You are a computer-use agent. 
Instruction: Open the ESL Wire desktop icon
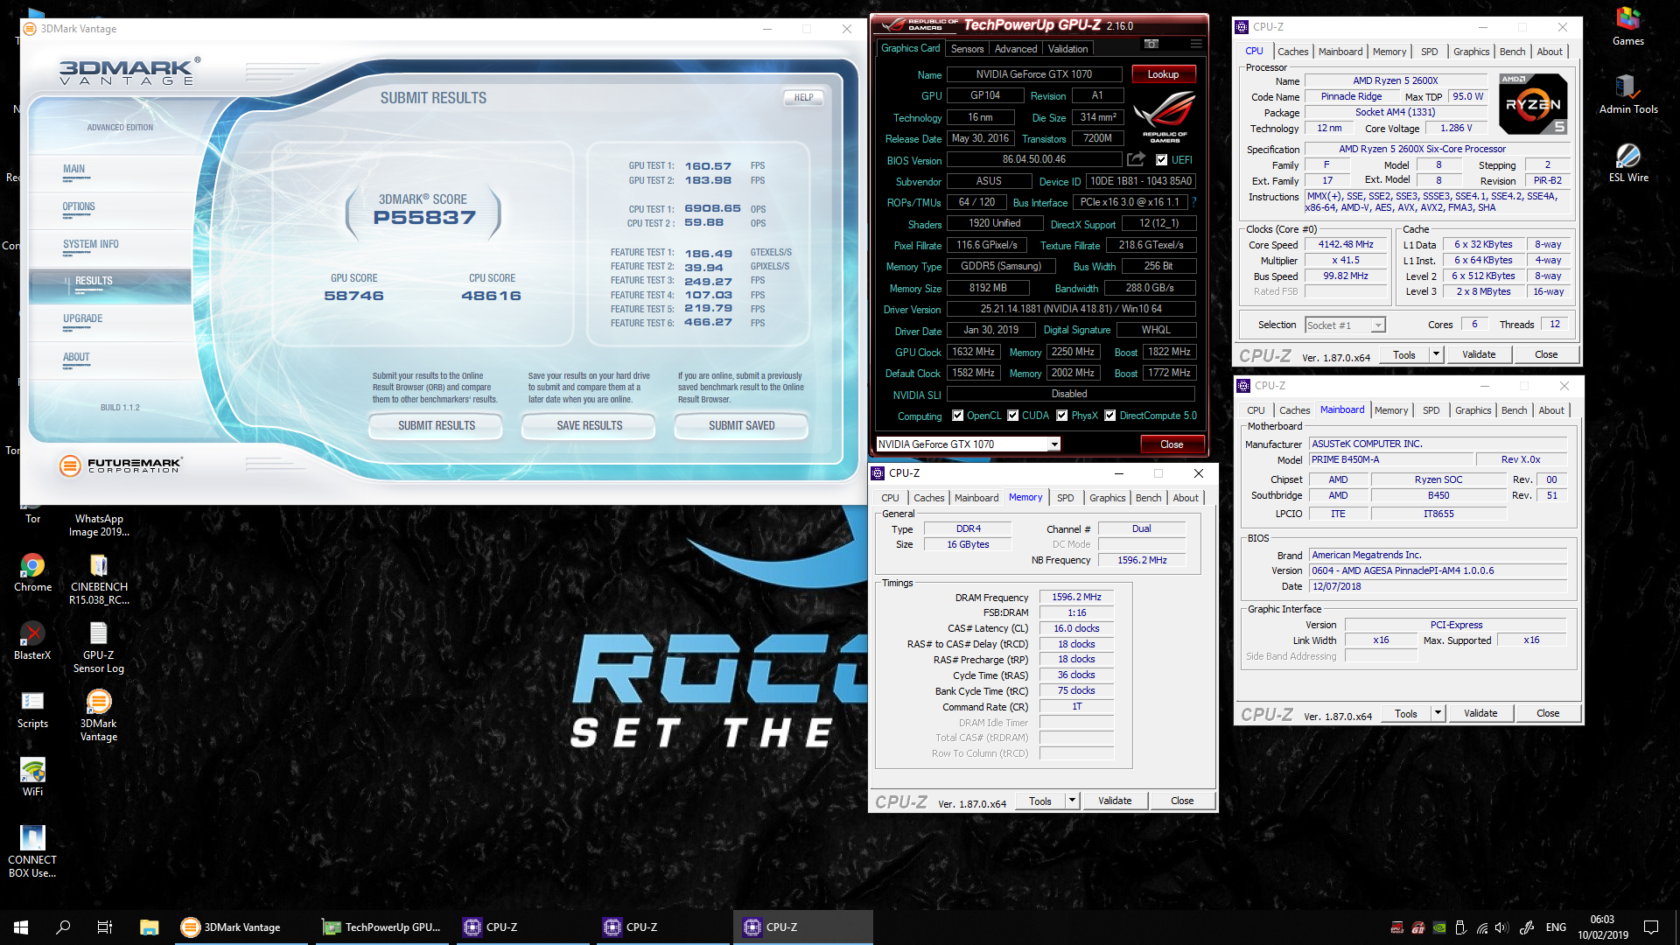pyautogui.click(x=1627, y=163)
